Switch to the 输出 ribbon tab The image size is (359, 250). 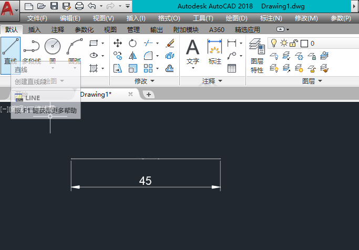[157, 30]
